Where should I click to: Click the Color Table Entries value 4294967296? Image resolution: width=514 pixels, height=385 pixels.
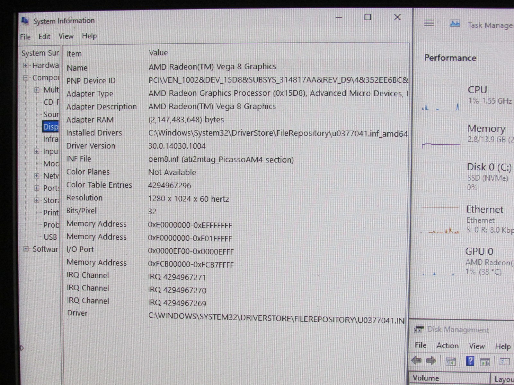[x=169, y=185]
